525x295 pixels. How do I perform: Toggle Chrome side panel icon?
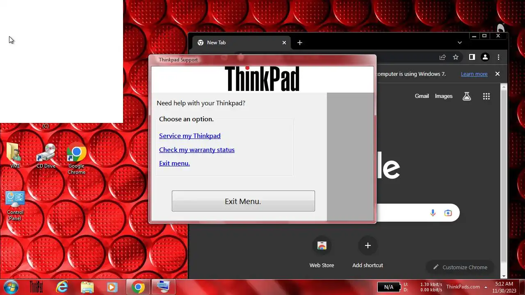coord(472,57)
